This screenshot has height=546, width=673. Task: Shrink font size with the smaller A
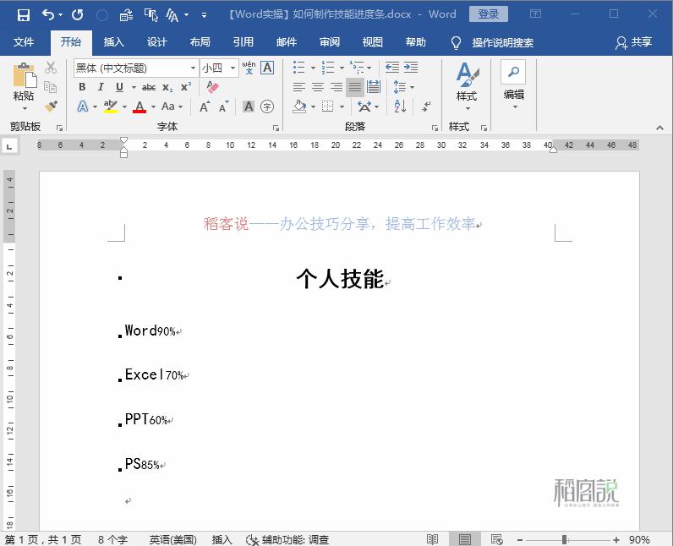tap(224, 106)
